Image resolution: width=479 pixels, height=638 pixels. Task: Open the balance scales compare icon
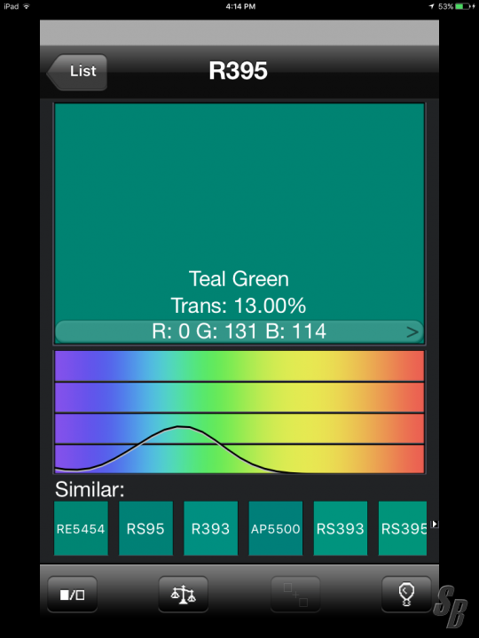point(184,595)
